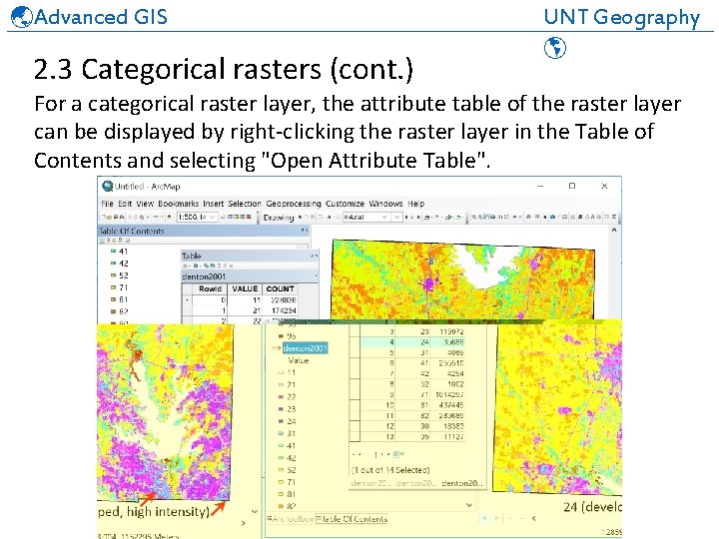
Task: Click the globe icon under UNT Geography
Action: pos(555,48)
